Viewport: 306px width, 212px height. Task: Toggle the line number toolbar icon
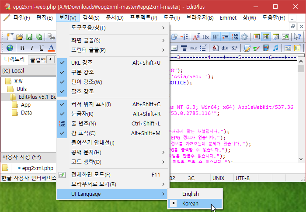coord(235,37)
